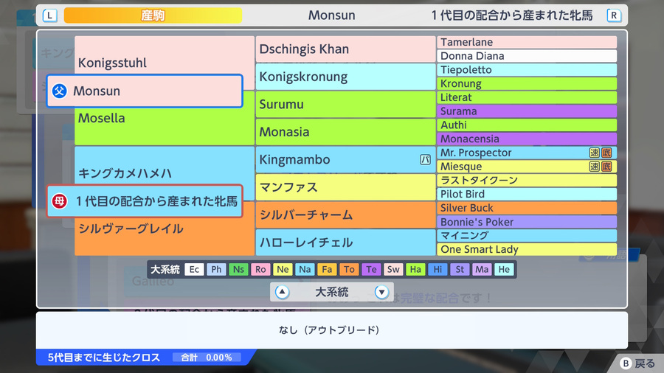Viewport: 664px width, 373px height.
Task: Select マイニング ancestor row
Action: pos(527,236)
